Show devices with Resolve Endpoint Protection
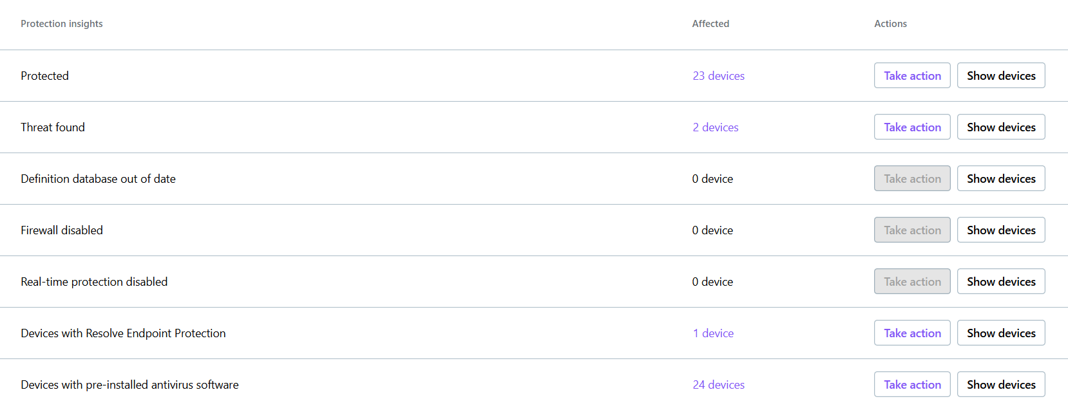 point(1000,333)
